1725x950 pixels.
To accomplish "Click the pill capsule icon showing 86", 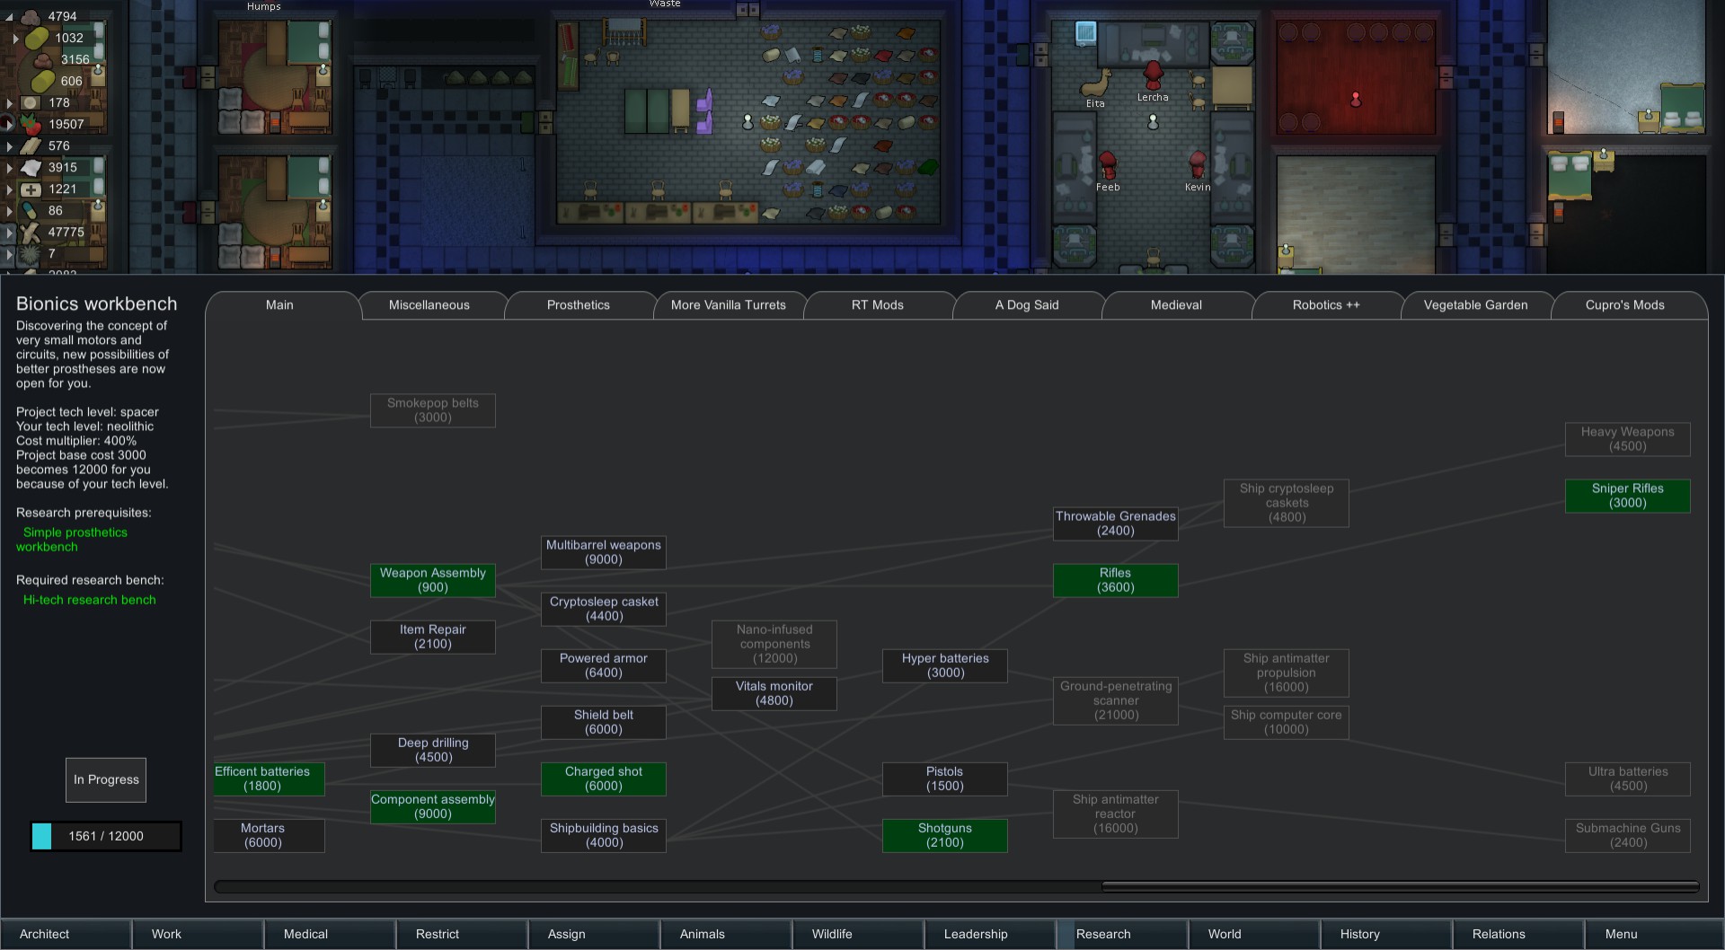I will [31, 210].
